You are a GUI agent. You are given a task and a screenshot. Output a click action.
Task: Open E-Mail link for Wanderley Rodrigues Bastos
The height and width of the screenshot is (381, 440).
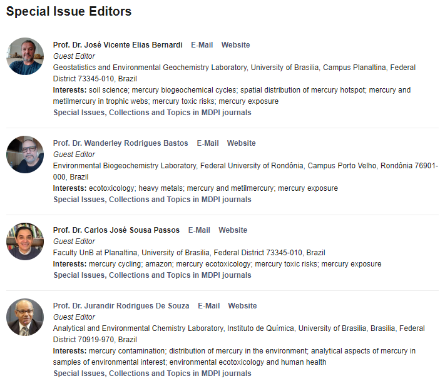pyautogui.click(x=208, y=143)
